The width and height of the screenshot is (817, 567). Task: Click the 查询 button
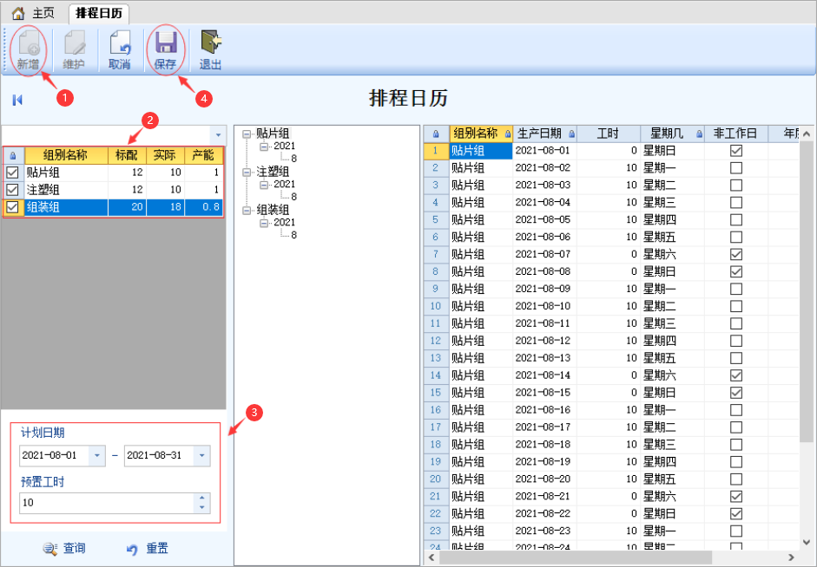point(64,548)
